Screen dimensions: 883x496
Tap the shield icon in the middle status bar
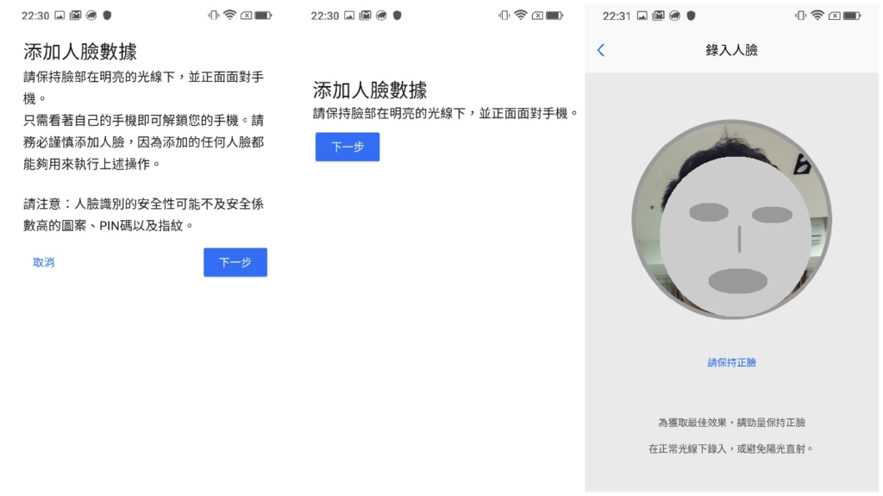pos(397,16)
